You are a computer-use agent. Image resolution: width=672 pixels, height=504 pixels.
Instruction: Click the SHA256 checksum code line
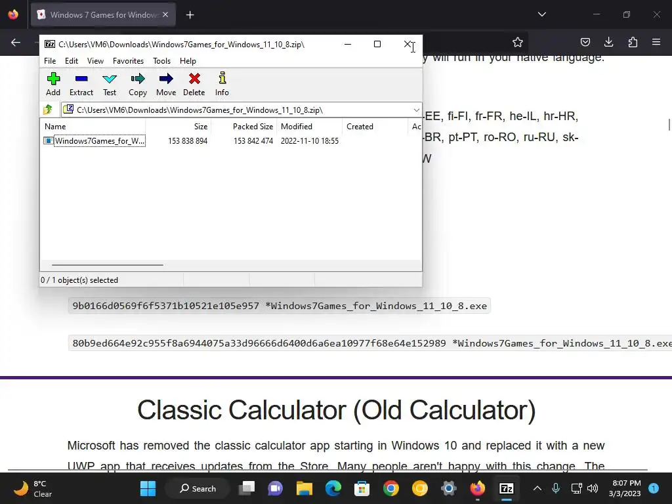pyautogui.click(x=370, y=343)
